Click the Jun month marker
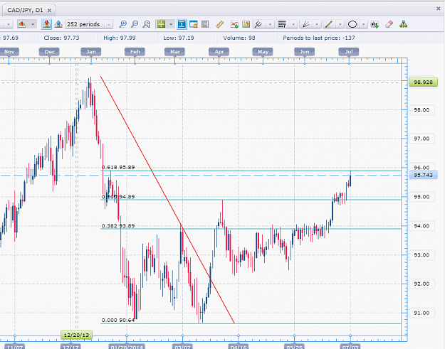Image resolution: width=445 pixels, height=349 pixels. pyautogui.click(x=305, y=52)
